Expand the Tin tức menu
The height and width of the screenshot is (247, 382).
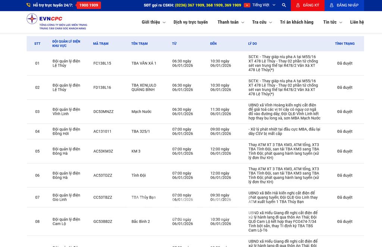[x=332, y=22]
